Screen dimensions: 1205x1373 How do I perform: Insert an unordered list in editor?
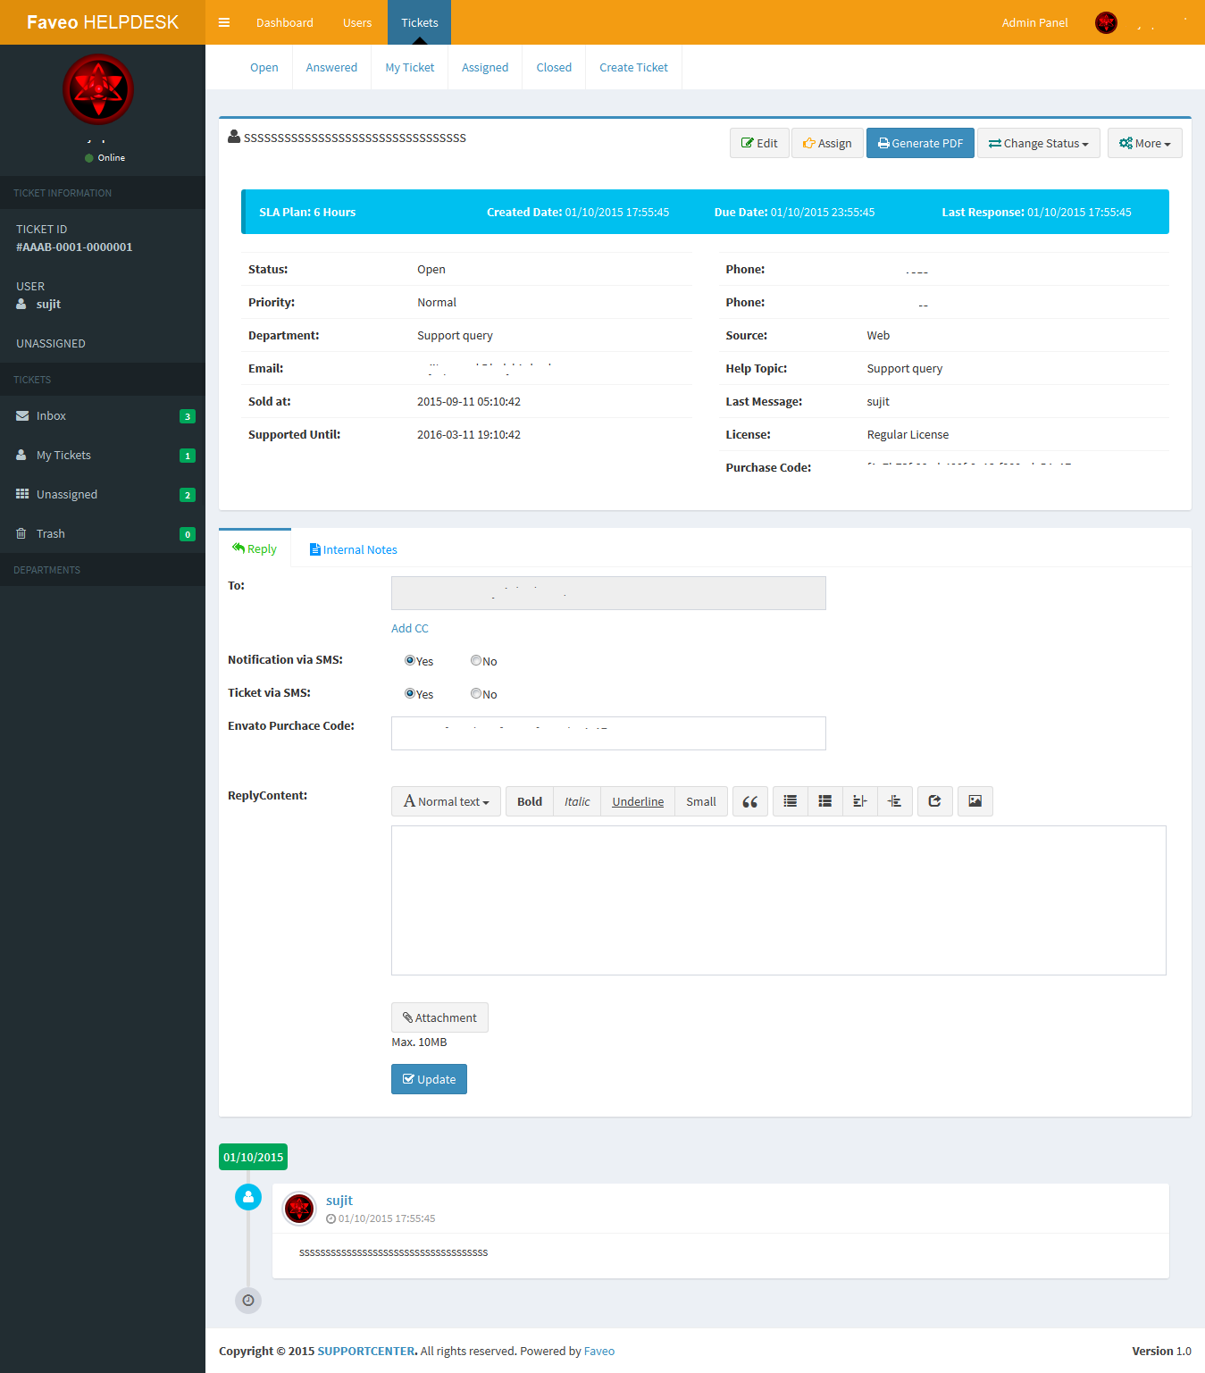click(791, 801)
